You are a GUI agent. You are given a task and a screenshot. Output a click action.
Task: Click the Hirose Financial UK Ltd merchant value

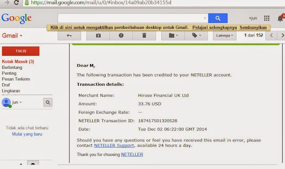click(163, 95)
